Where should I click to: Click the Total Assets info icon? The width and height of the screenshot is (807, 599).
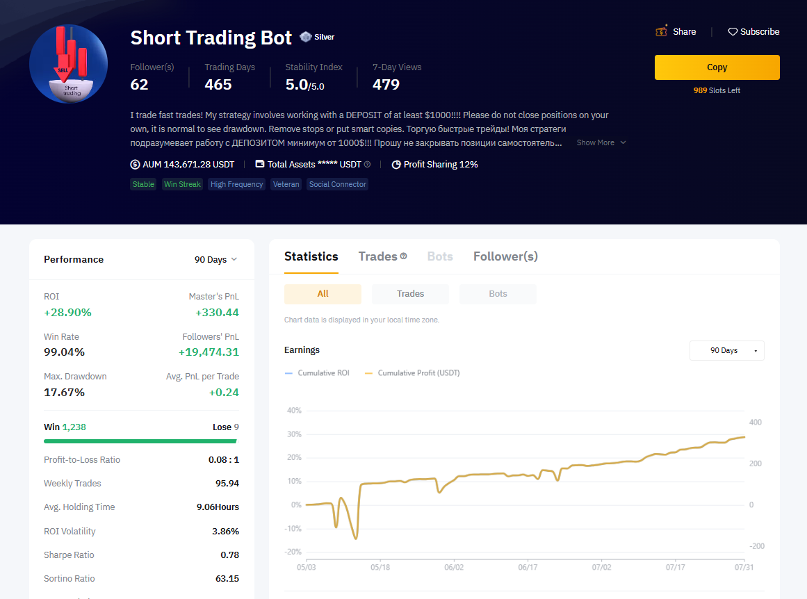[x=367, y=165]
